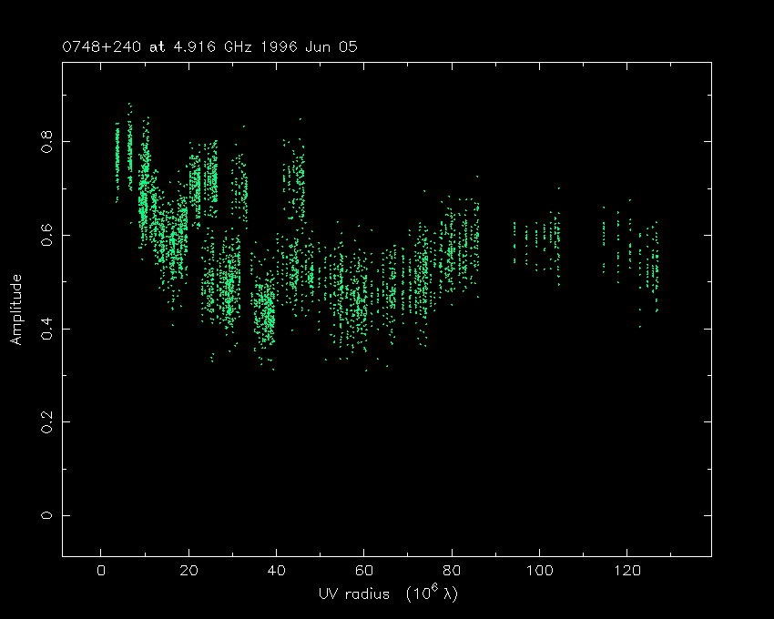Click the x-axis tick label '100'
774x619 pixels.
point(539,572)
